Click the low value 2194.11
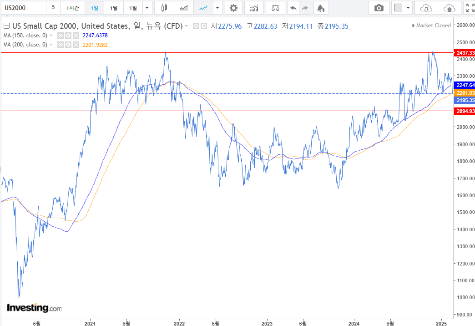475x326 pixels. [x=301, y=26]
